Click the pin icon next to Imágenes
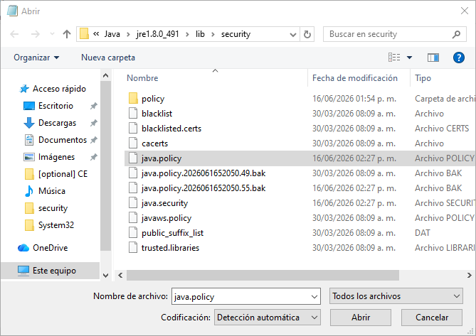 click(x=93, y=157)
